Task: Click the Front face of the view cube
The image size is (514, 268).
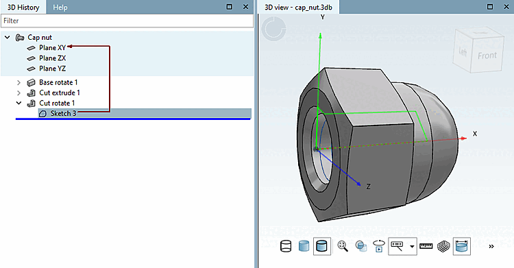Action: click(487, 56)
